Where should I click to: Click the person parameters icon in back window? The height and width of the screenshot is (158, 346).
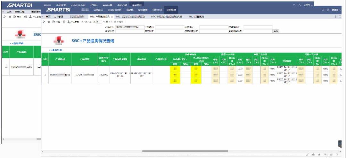point(30,17)
